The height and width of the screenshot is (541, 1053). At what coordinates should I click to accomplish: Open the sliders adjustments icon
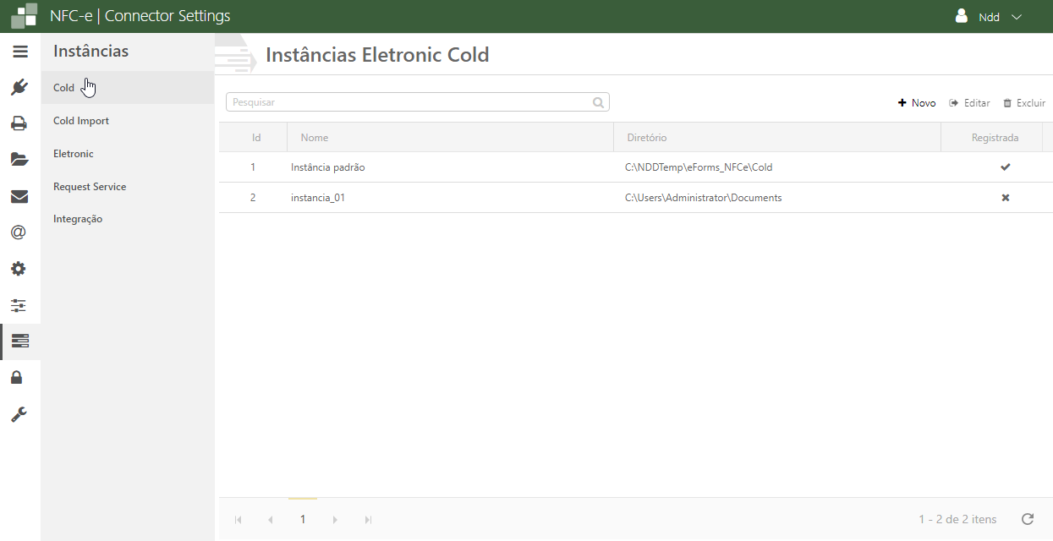pyautogui.click(x=19, y=305)
